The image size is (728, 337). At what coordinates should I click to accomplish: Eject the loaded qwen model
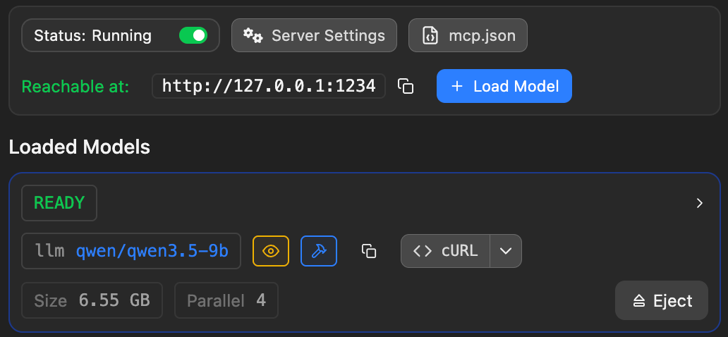click(x=662, y=301)
